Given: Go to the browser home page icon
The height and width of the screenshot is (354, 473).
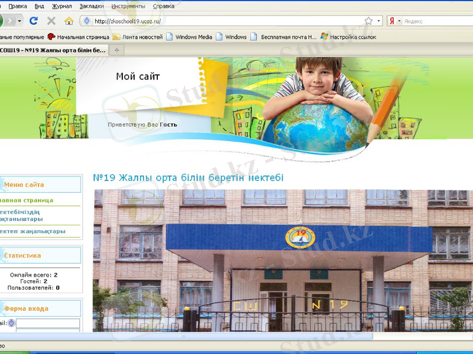Looking at the screenshot, I should click(x=69, y=21).
